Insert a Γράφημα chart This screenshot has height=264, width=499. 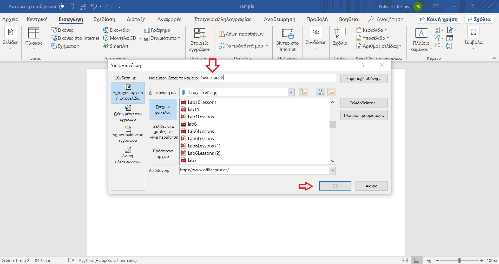click(157, 30)
